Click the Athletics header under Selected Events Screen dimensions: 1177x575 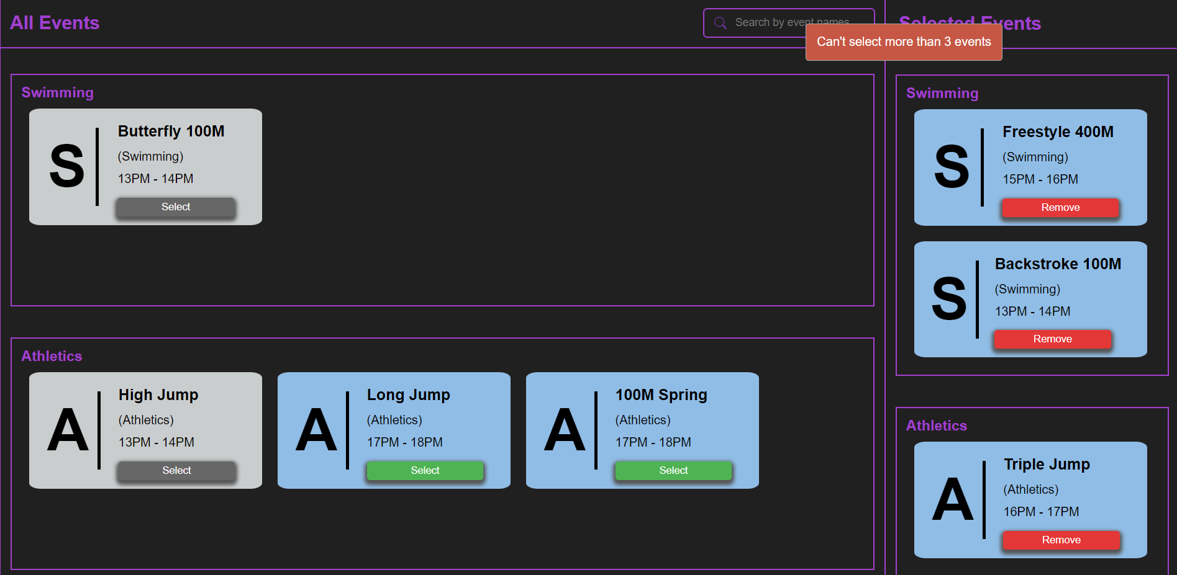(935, 425)
